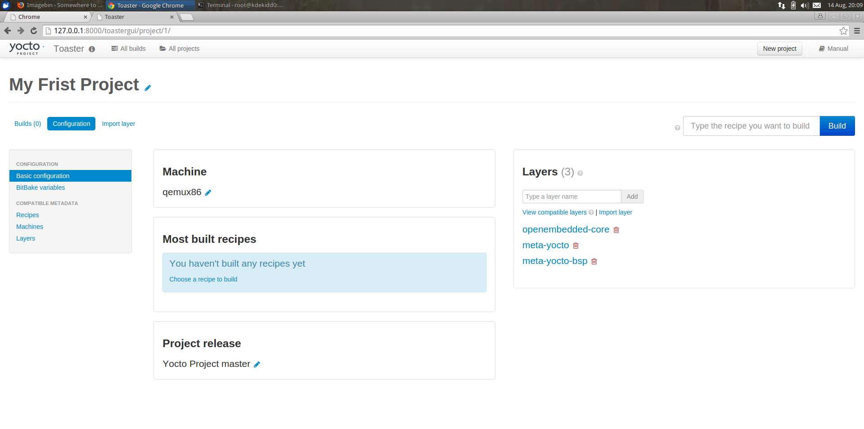Open Machines under Compatible Metadata
The image size is (864, 429).
coord(30,227)
